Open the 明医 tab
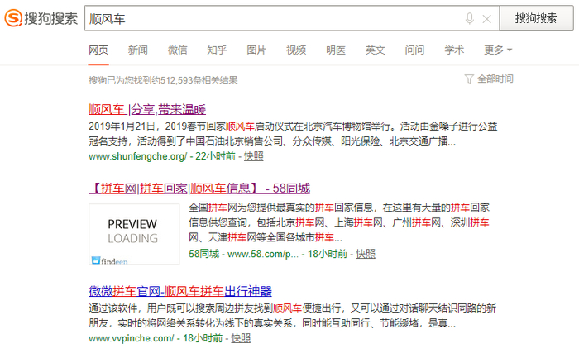This screenshot has height=358, width=579. 336,50
